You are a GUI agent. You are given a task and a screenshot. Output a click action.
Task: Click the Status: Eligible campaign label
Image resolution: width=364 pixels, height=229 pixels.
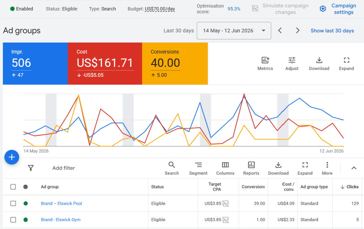click(61, 9)
